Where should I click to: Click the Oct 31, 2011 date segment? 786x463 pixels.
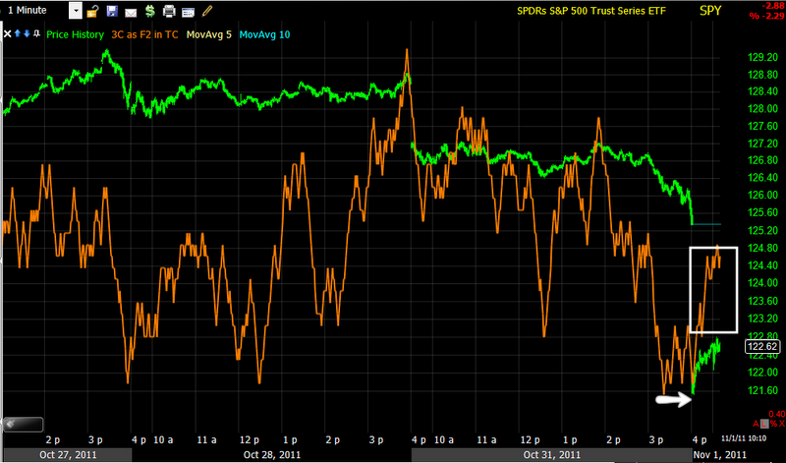pyautogui.click(x=551, y=455)
